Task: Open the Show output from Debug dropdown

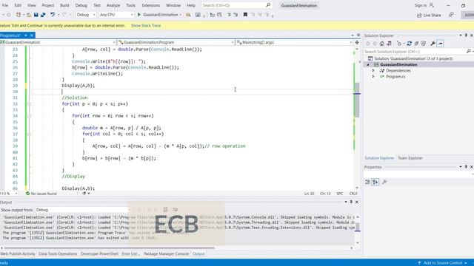Action: pyautogui.click(x=84, y=210)
